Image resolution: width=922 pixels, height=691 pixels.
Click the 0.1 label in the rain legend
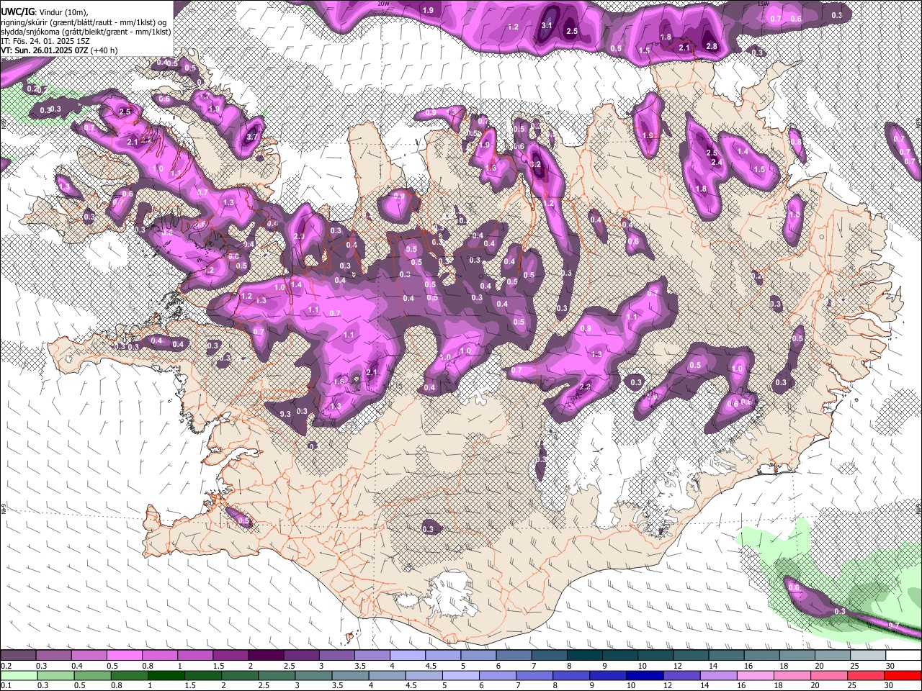[x=5, y=686]
